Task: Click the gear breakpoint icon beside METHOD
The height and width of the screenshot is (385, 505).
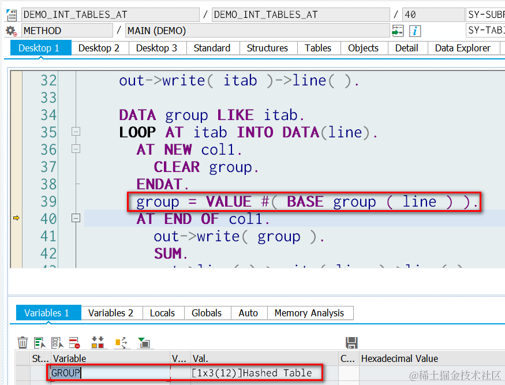Action: (x=12, y=31)
